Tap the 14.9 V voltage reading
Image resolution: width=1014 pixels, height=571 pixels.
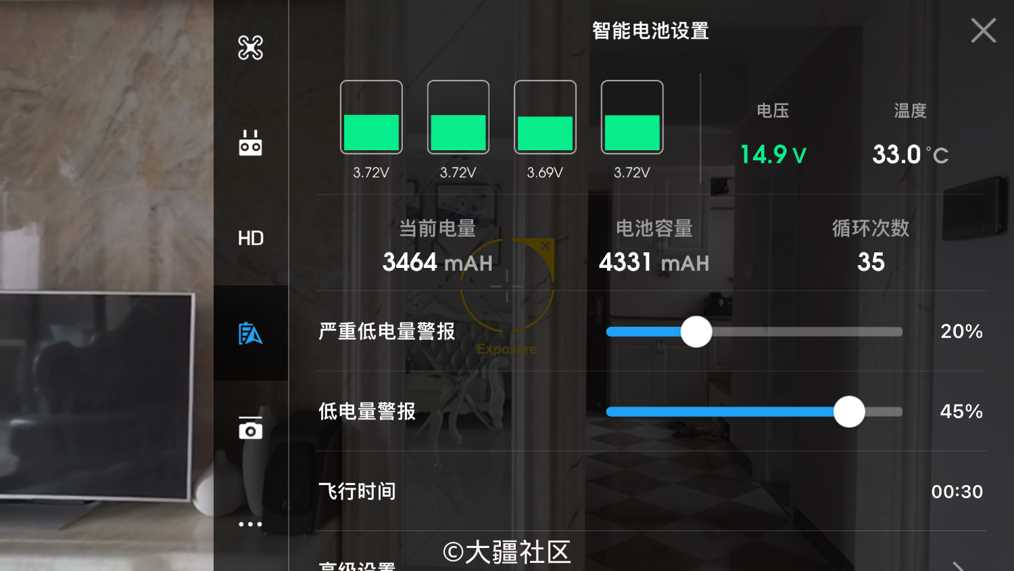coord(773,154)
